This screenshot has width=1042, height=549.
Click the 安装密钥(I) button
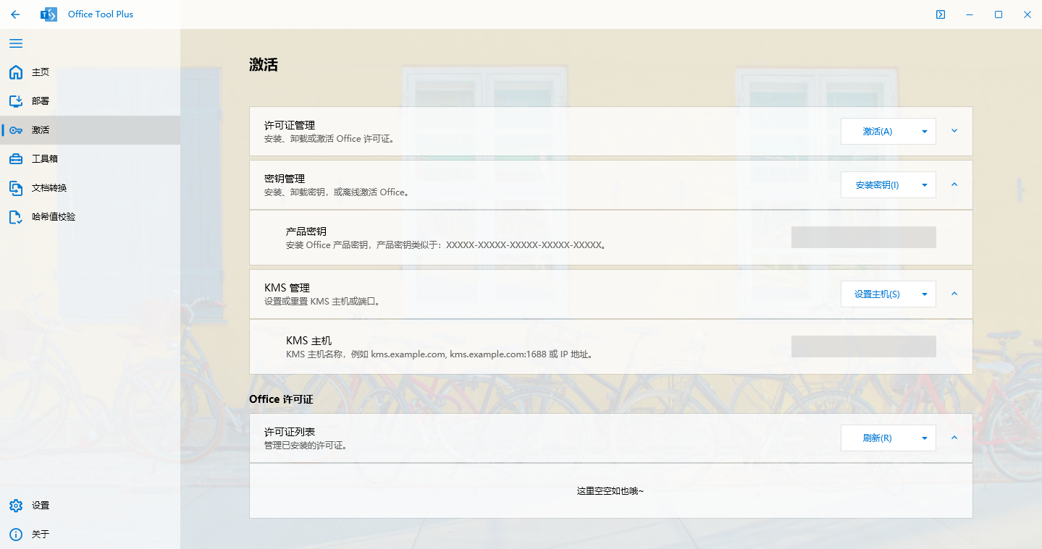[877, 185]
